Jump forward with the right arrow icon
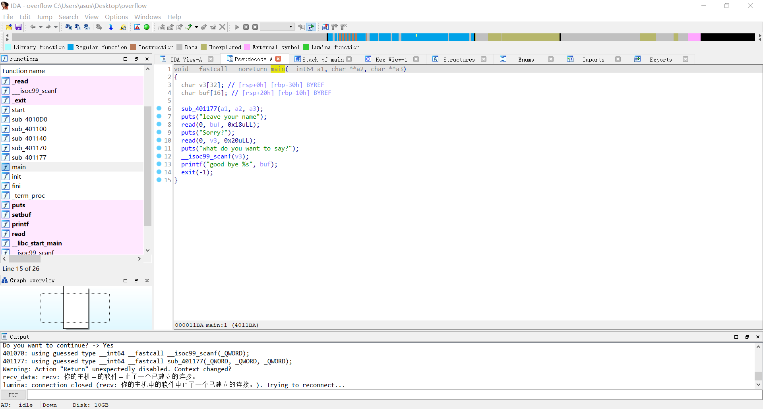The width and height of the screenshot is (763, 409). tap(48, 27)
